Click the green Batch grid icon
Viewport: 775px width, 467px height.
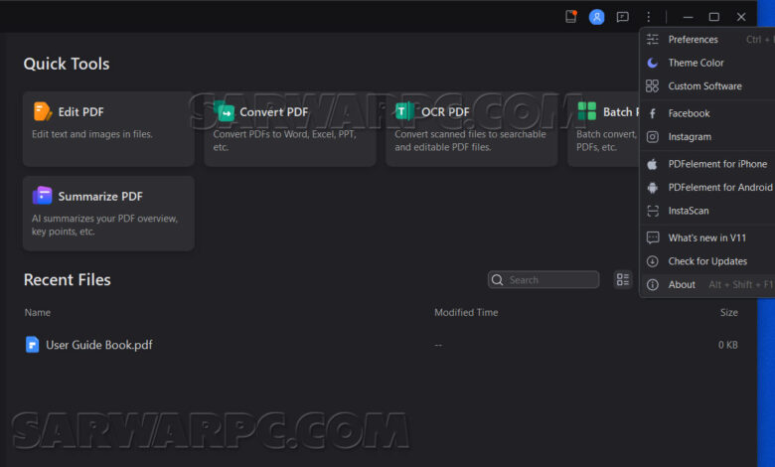point(586,110)
